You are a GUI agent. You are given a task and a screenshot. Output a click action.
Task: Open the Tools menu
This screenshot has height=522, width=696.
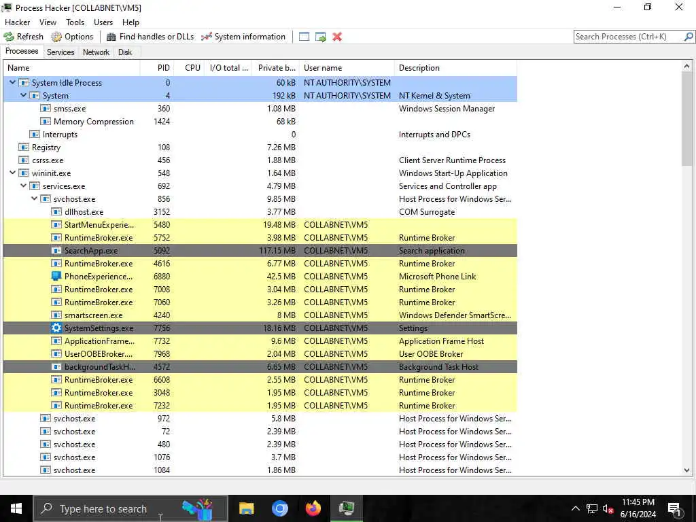[x=75, y=22]
